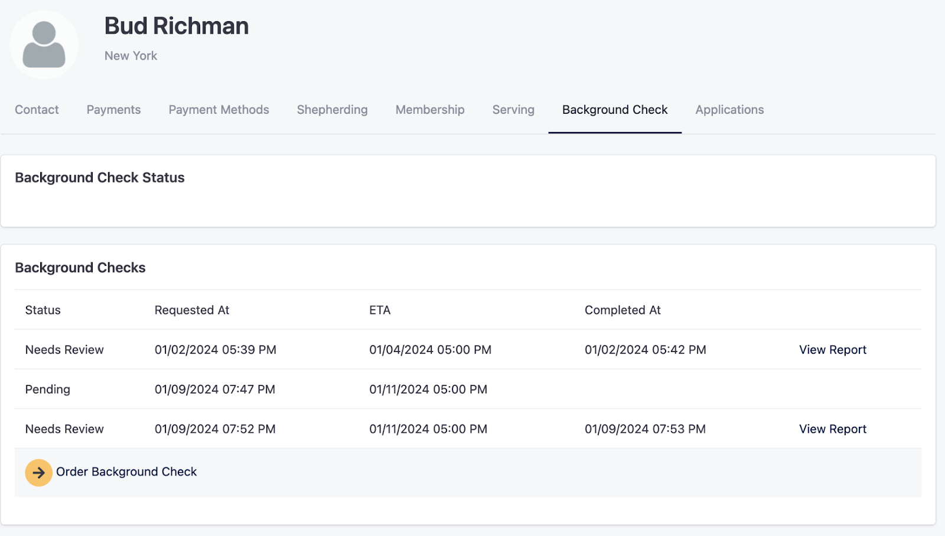
Task: Select the Background Check tab
Action: (615, 110)
